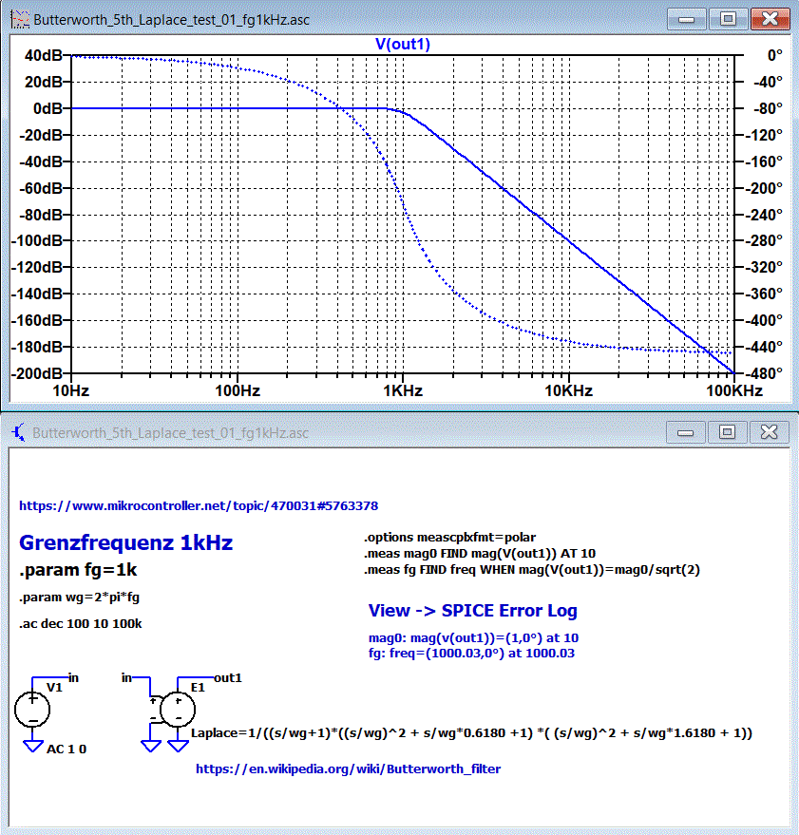This screenshot has width=799, height=835.
Task: Click the 'fg: freq=(1000.03,0°)' result line
Action: [x=471, y=653]
